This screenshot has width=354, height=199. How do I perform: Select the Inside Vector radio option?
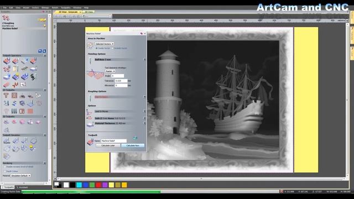97,48
